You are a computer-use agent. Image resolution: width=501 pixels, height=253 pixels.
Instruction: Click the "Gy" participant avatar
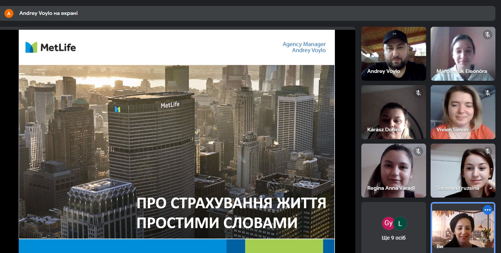coord(389,223)
